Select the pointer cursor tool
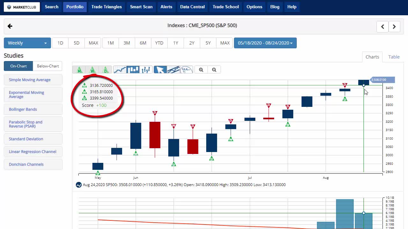 [160, 70]
